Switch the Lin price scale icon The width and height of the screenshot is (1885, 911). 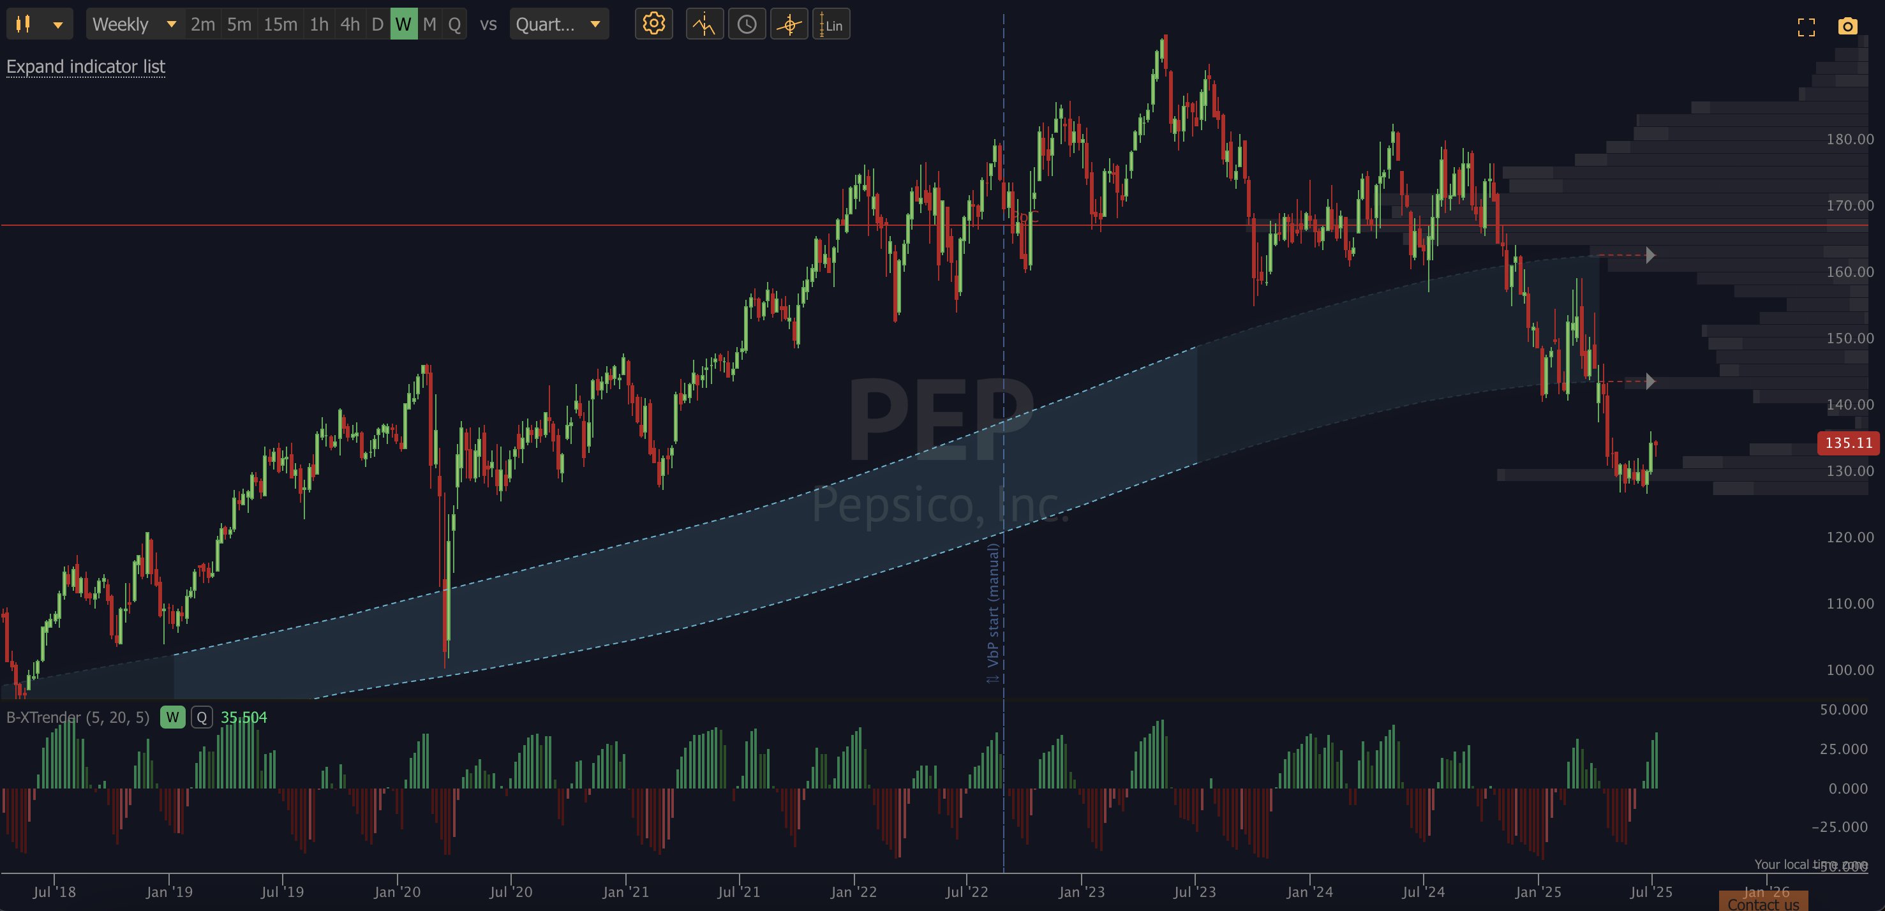coord(831,24)
